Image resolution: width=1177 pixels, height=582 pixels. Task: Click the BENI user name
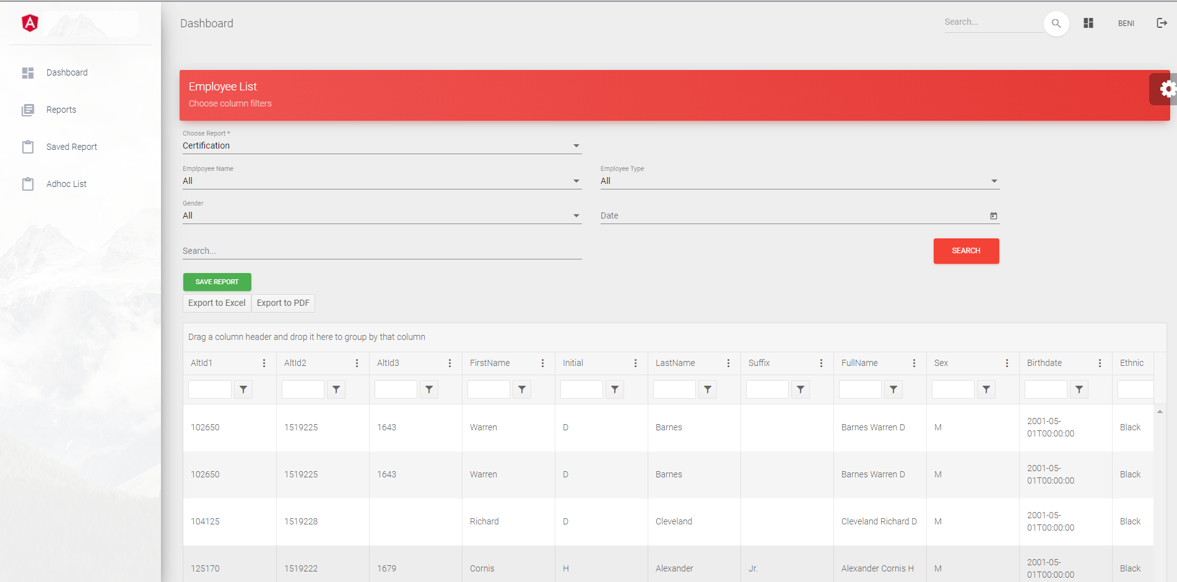[x=1126, y=24]
